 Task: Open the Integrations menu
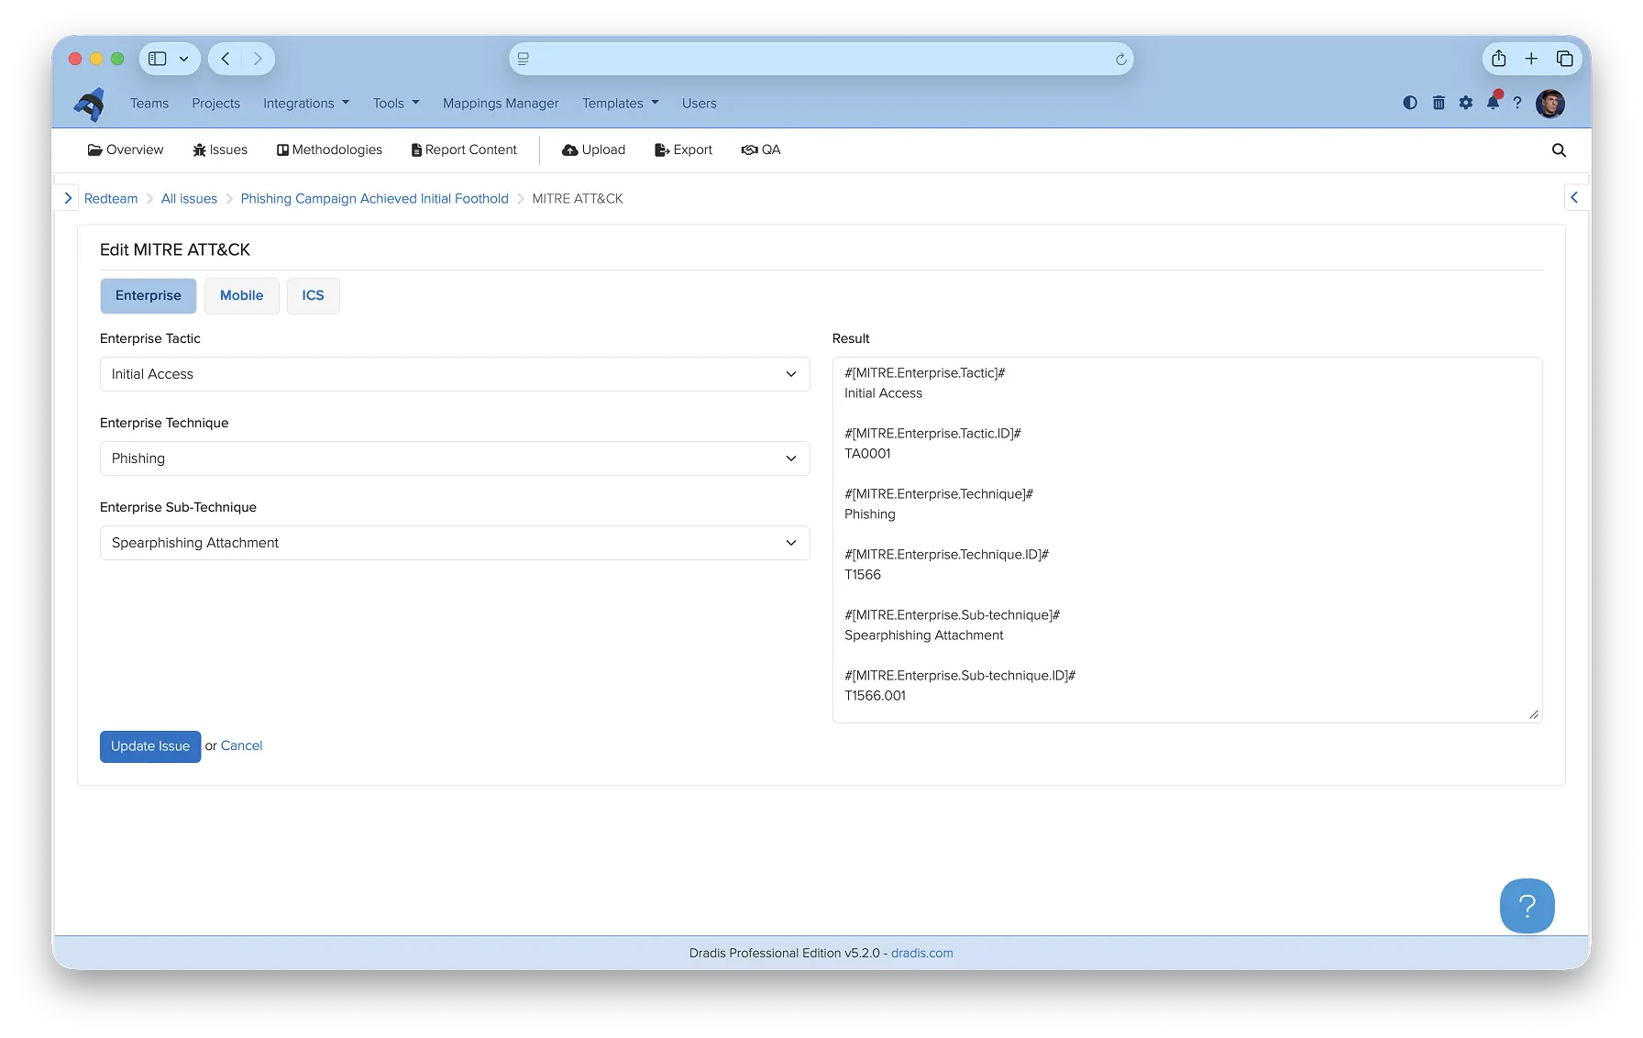point(306,104)
